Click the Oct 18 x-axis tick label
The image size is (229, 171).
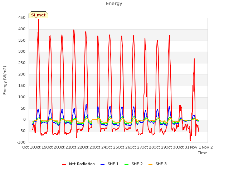tap(28, 147)
